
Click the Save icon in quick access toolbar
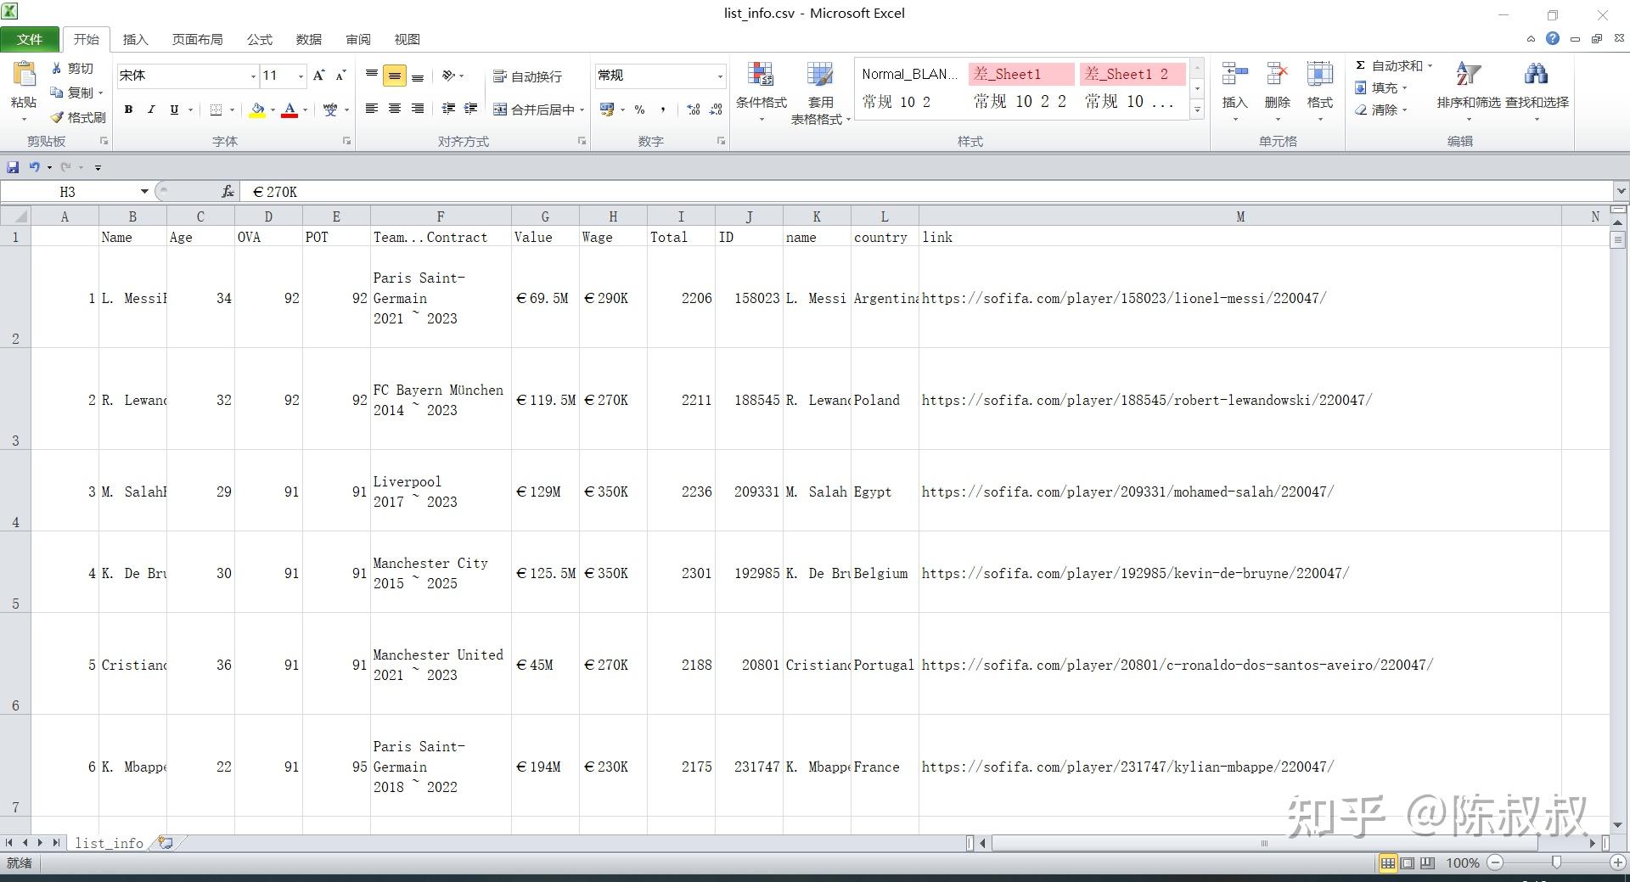click(x=13, y=167)
